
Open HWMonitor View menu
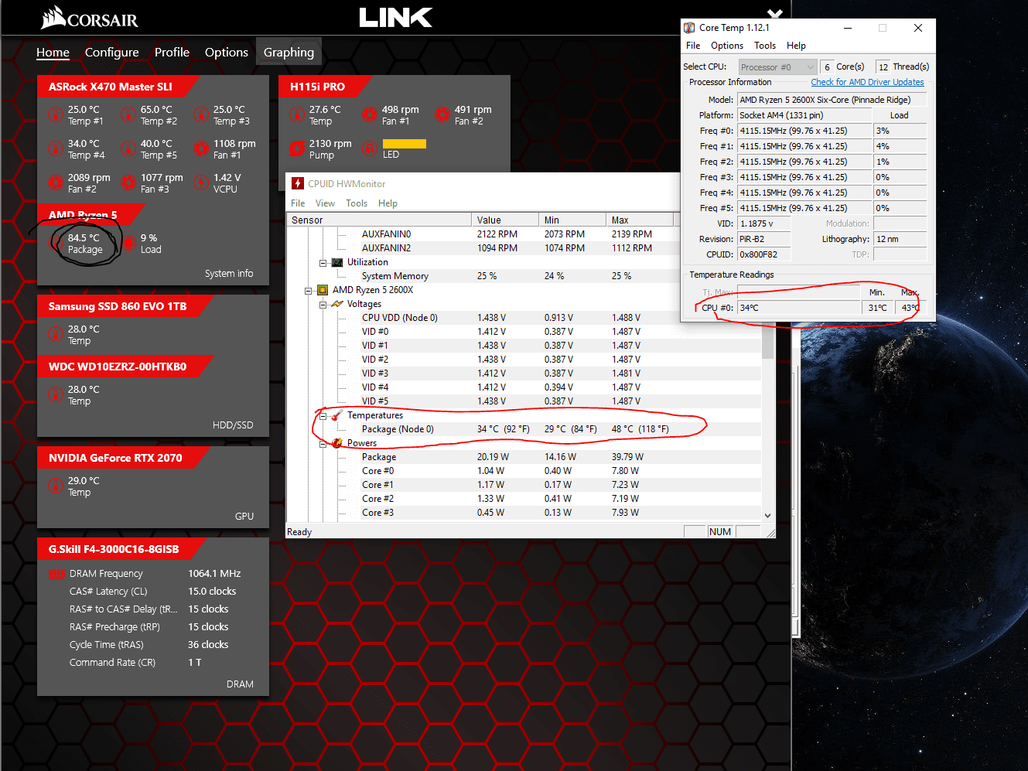(325, 203)
